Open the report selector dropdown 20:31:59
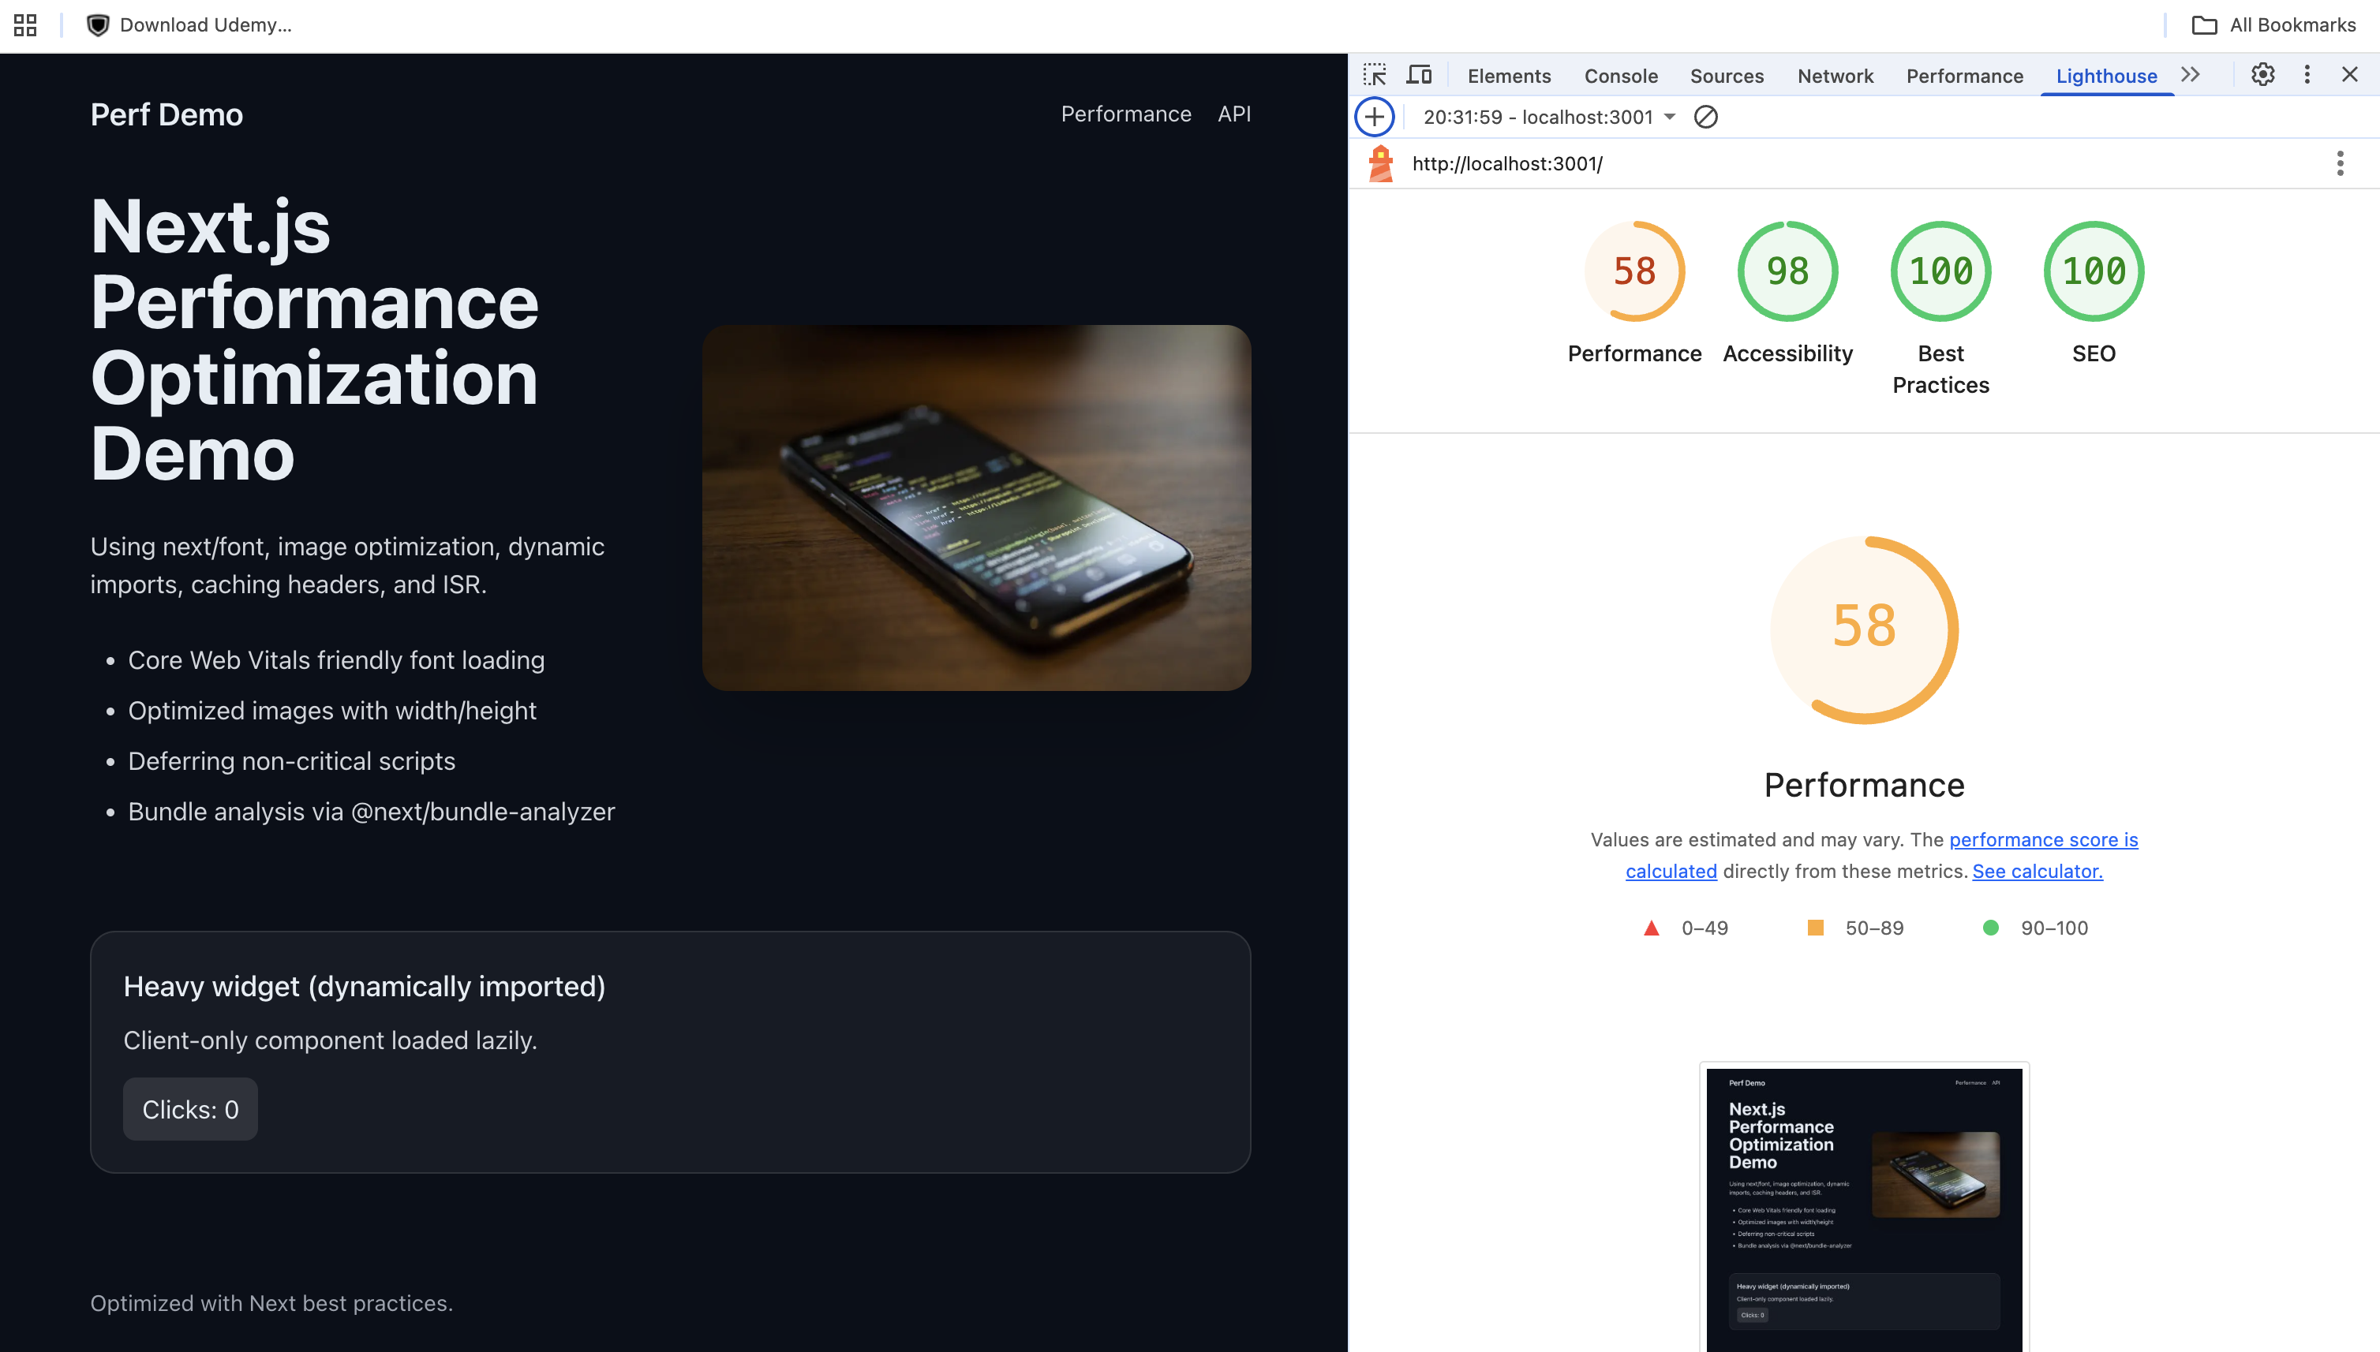Image resolution: width=2380 pixels, height=1352 pixels. click(x=1548, y=117)
